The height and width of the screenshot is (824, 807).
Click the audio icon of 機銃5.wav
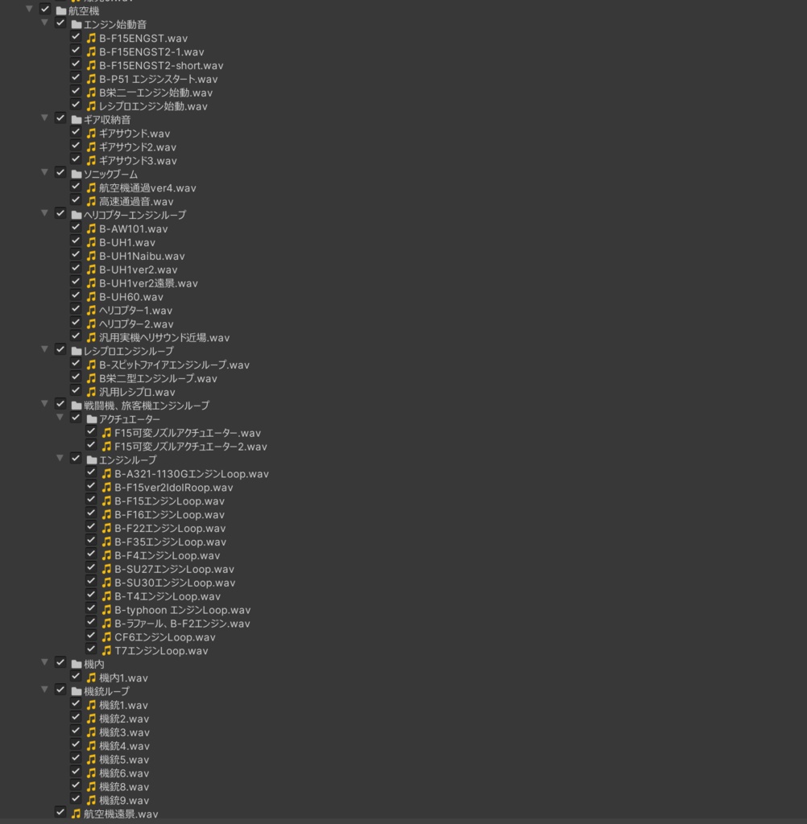pos(92,760)
